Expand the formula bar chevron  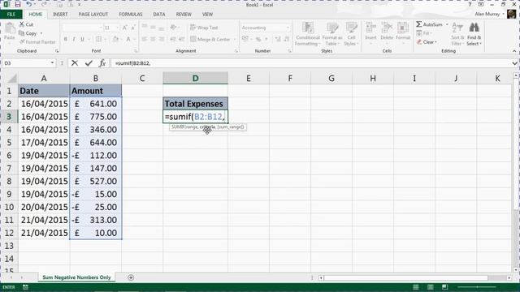[514, 63]
